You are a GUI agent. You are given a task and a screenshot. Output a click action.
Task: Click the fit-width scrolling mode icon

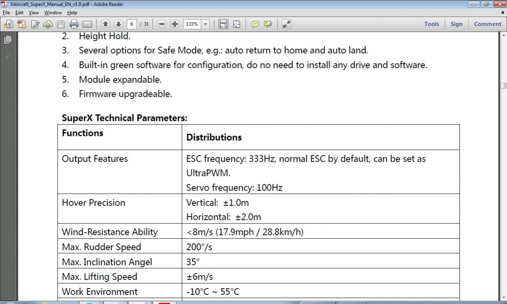click(x=223, y=24)
